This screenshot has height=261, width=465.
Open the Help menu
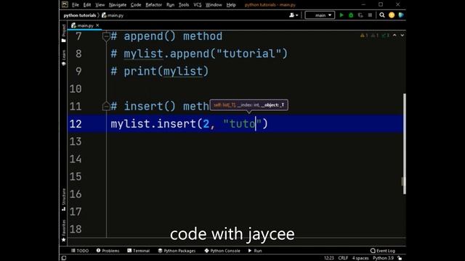231,5
